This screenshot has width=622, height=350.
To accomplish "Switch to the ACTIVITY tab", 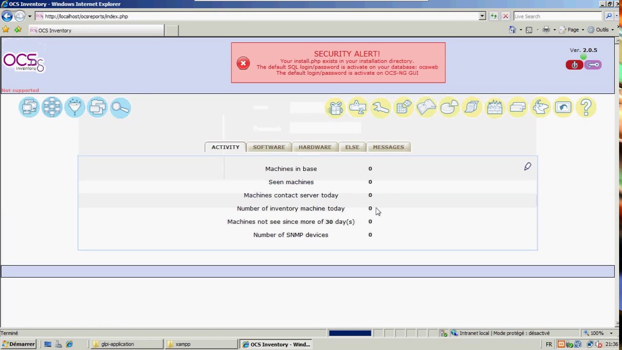I will coord(225,147).
